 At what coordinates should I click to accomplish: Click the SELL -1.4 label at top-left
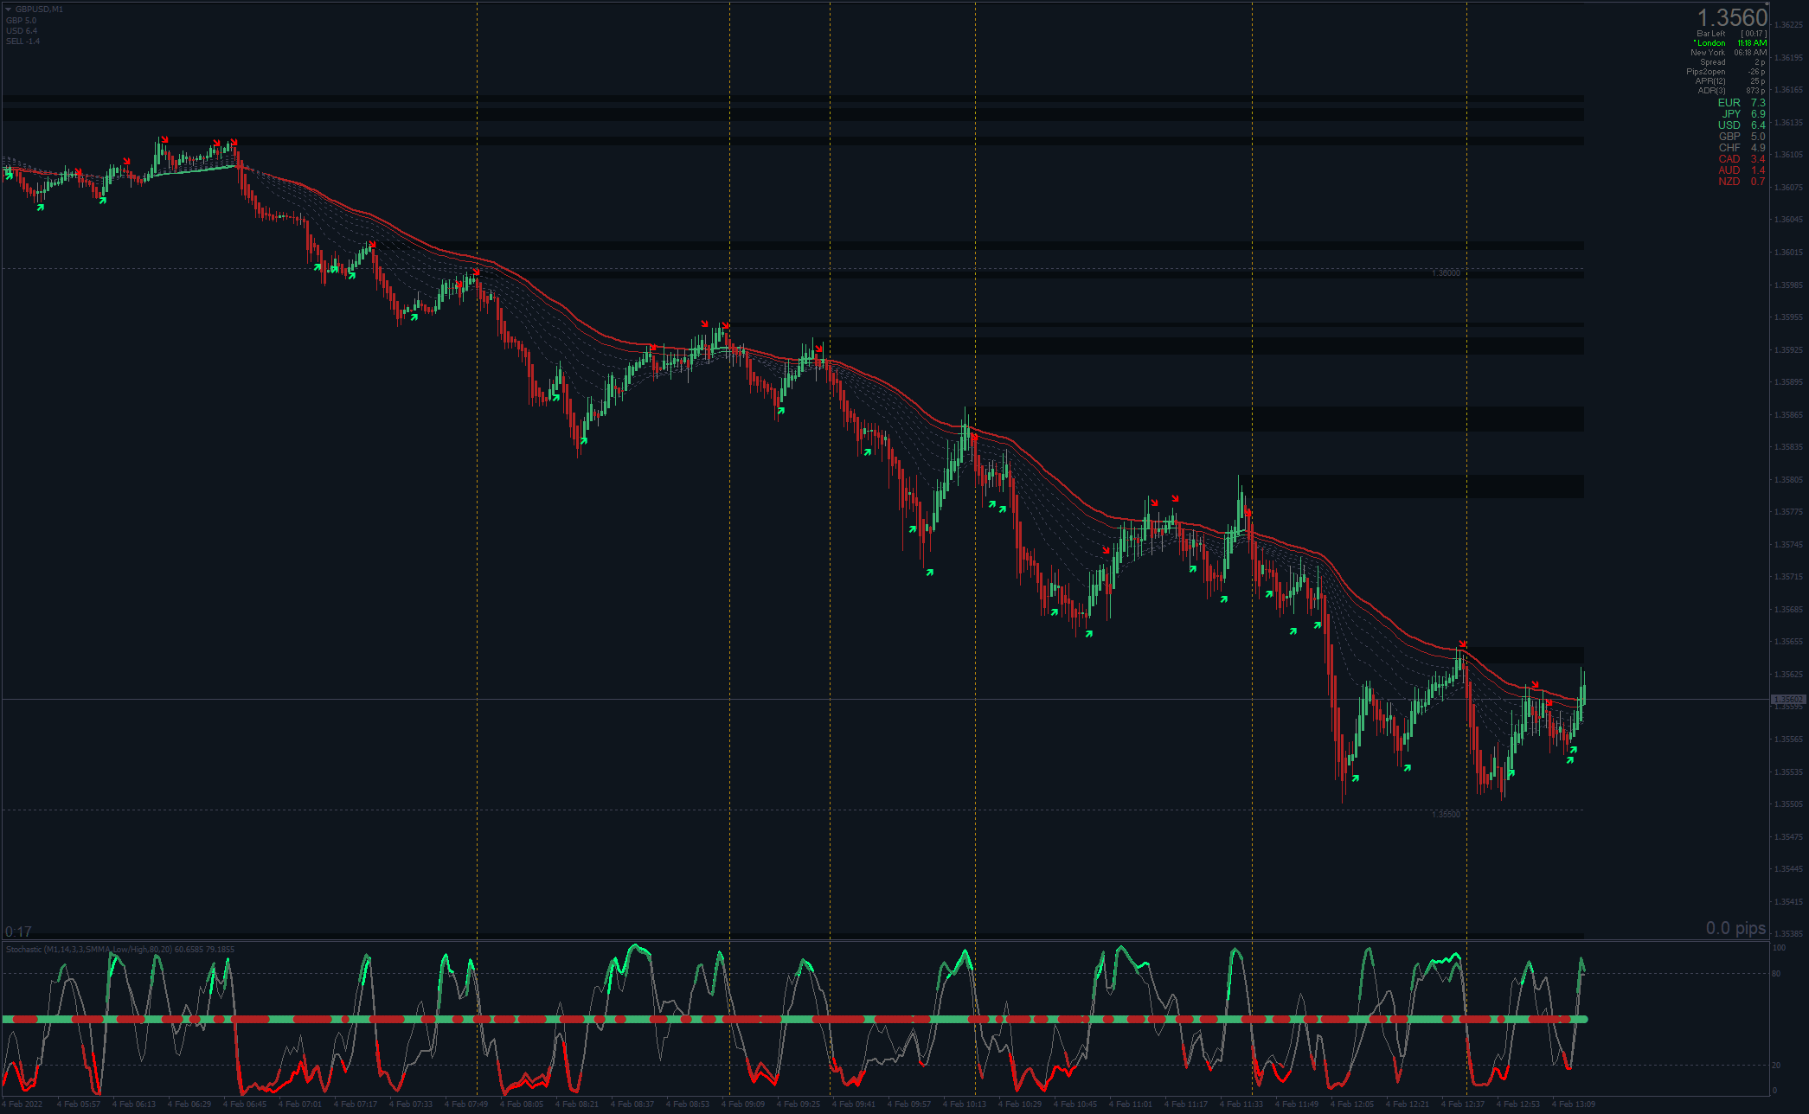22,42
